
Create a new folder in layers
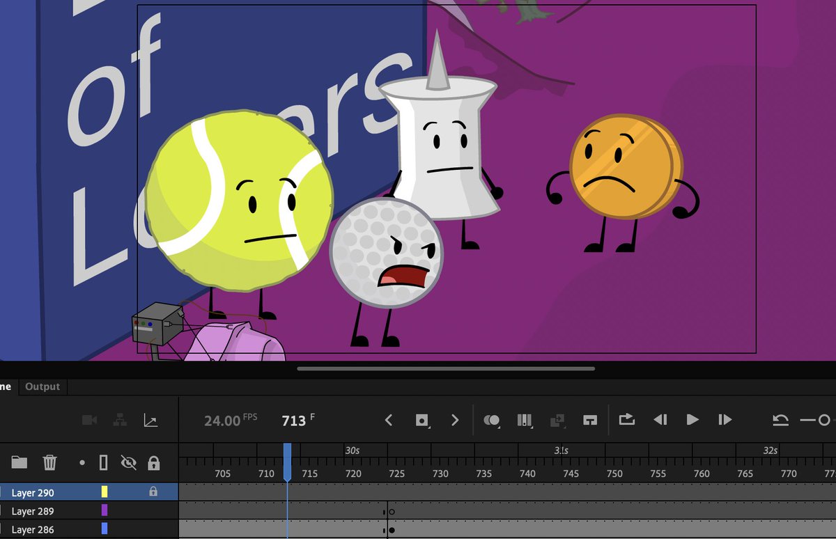point(19,462)
